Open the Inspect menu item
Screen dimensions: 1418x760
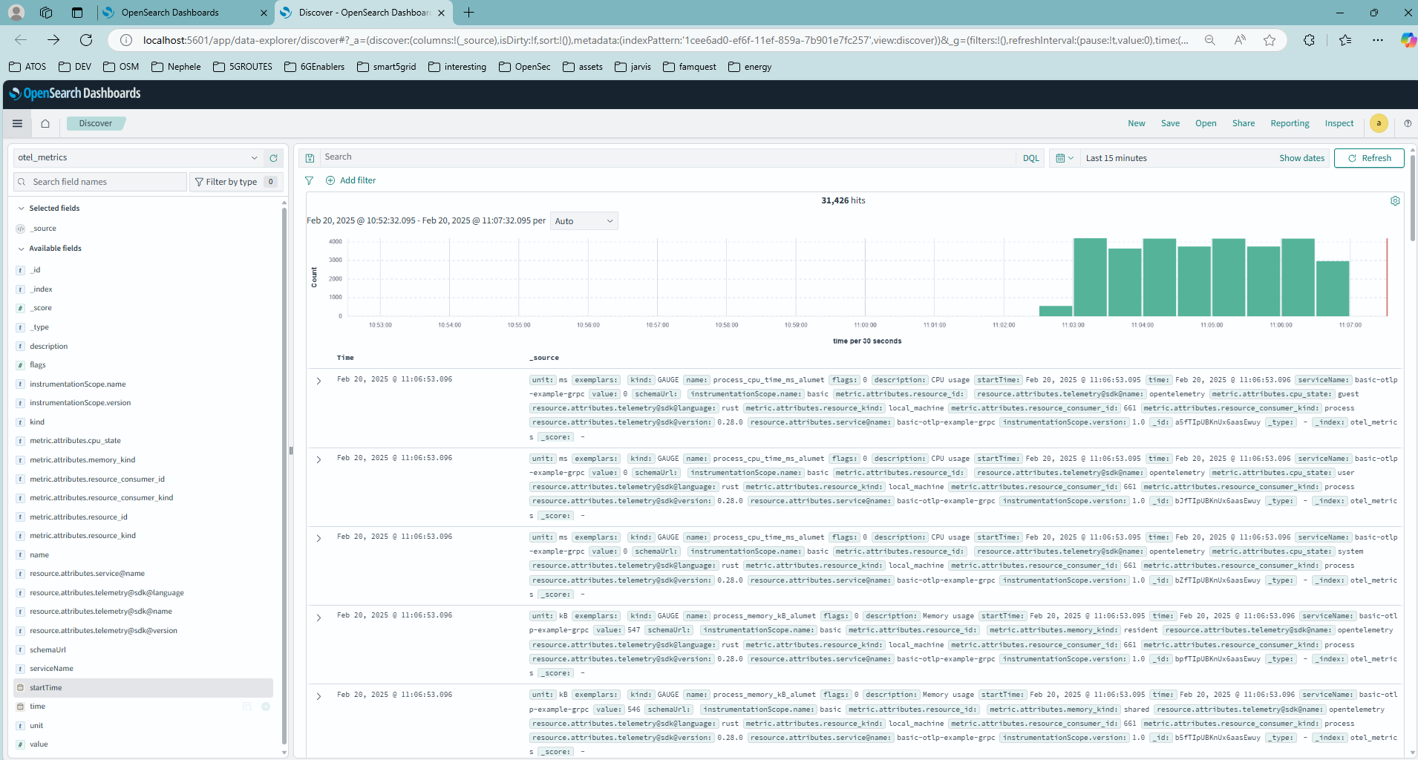(1339, 124)
